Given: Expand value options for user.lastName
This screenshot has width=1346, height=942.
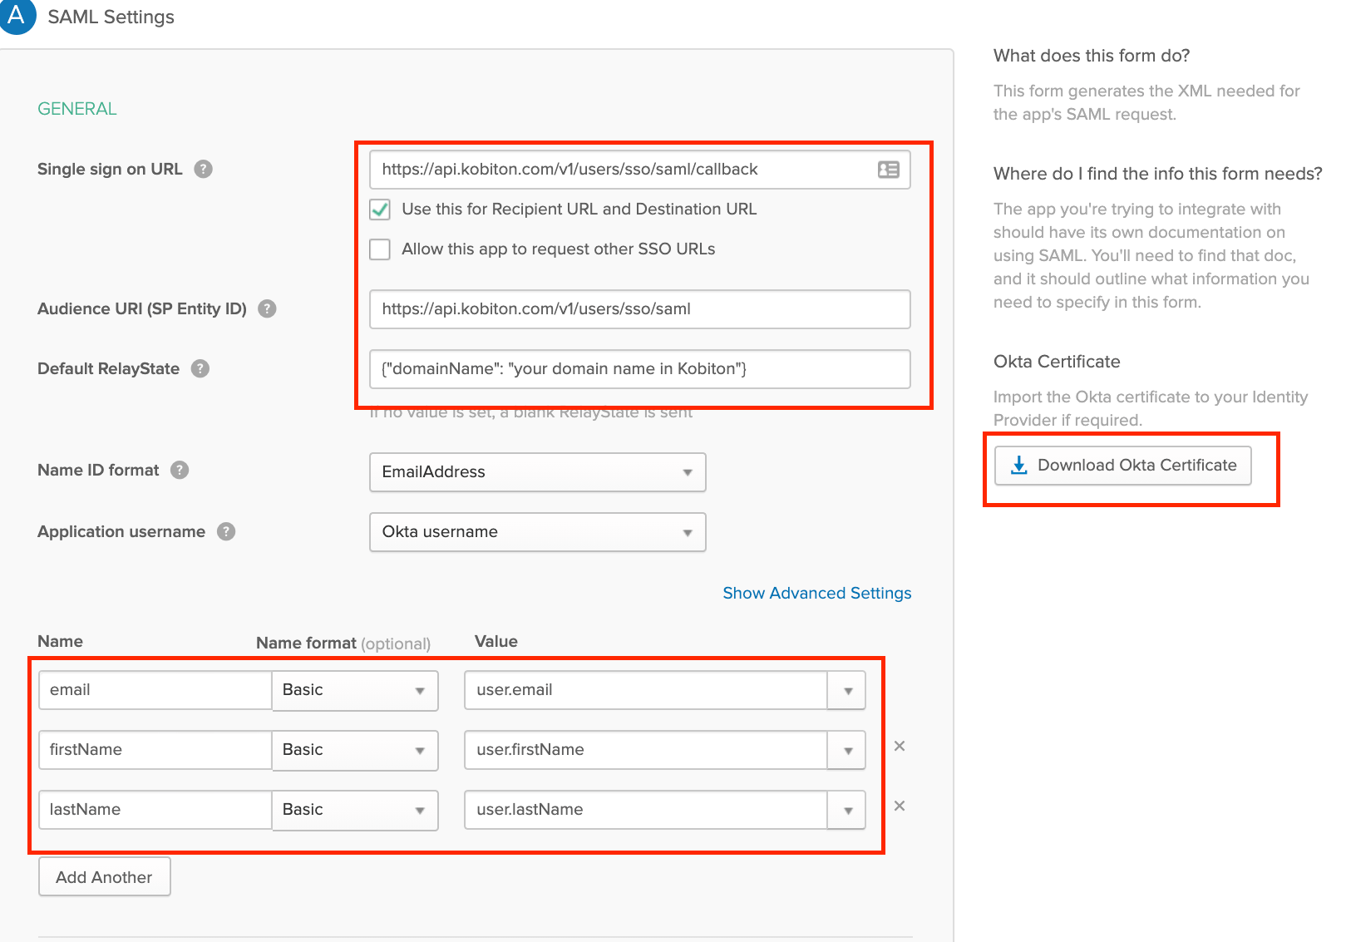Looking at the screenshot, I should click(847, 811).
